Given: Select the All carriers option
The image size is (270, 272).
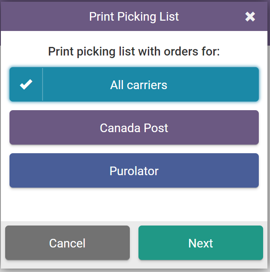Looking at the screenshot, I should coord(138,85).
